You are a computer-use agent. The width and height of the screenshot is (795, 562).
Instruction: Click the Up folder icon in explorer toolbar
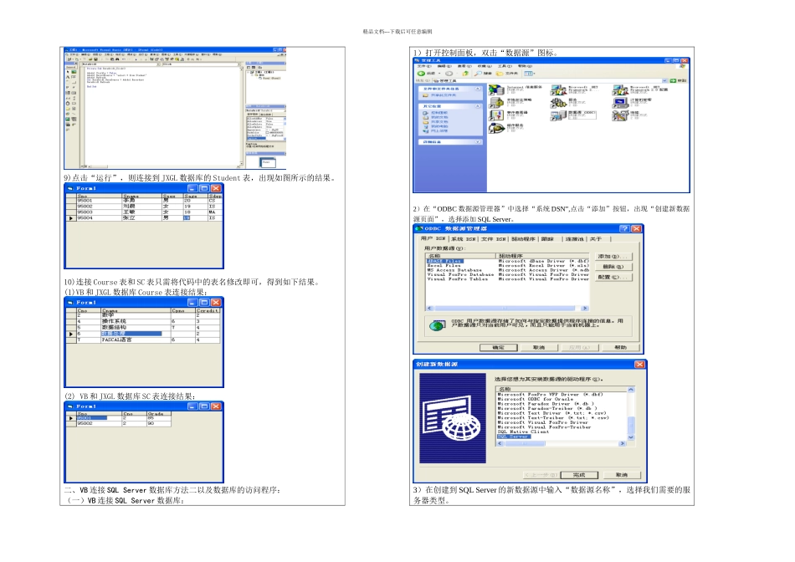point(465,74)
